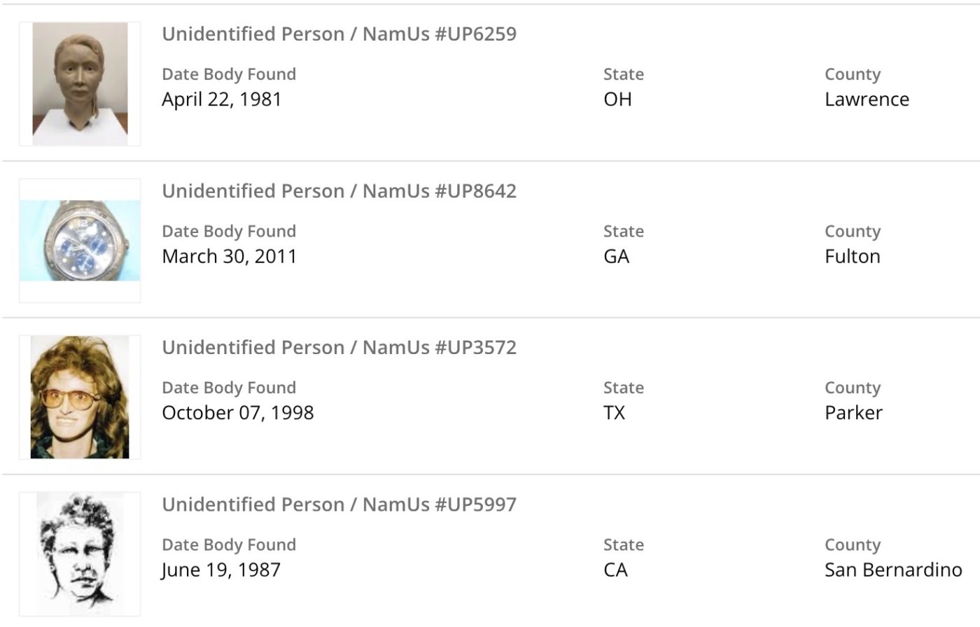
Task: Click the date March 30, 2011
Action: (x=229, y=256)
